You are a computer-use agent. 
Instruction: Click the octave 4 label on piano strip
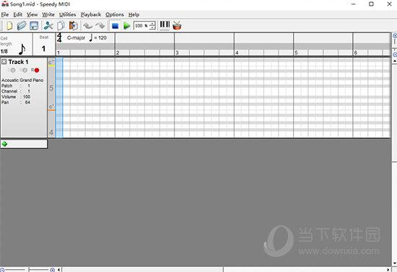coord(51,132)
